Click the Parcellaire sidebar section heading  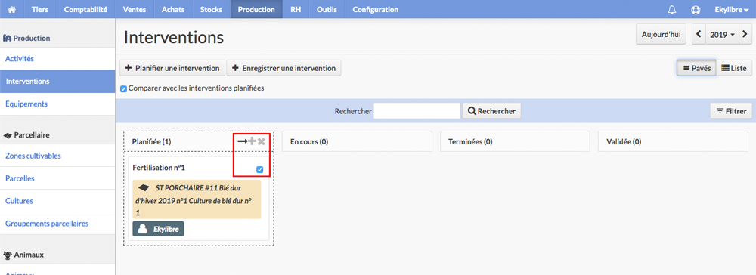point(26,134)
